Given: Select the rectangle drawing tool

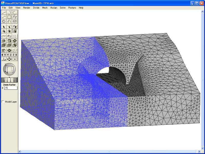Looking at the screenshot, I should click(9, 17).
